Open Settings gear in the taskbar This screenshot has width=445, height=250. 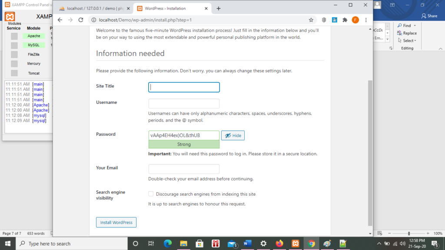pyautogui.click(x=263, y=243)
